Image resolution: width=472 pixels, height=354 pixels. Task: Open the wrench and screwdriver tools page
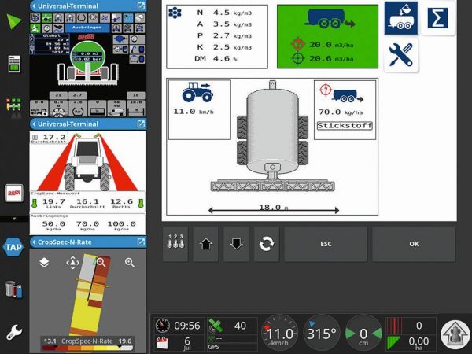pyautogui.click(x=401, y=55)
